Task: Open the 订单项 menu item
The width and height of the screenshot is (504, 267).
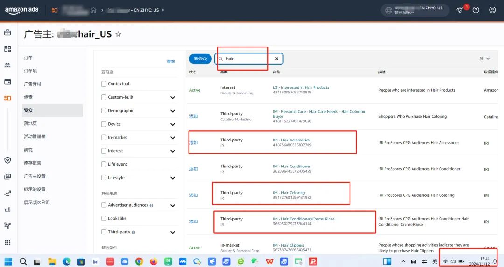Action: (30, 71)
